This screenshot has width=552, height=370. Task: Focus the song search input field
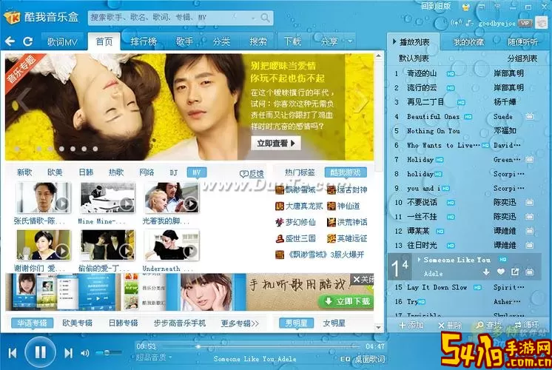point(170,17)
